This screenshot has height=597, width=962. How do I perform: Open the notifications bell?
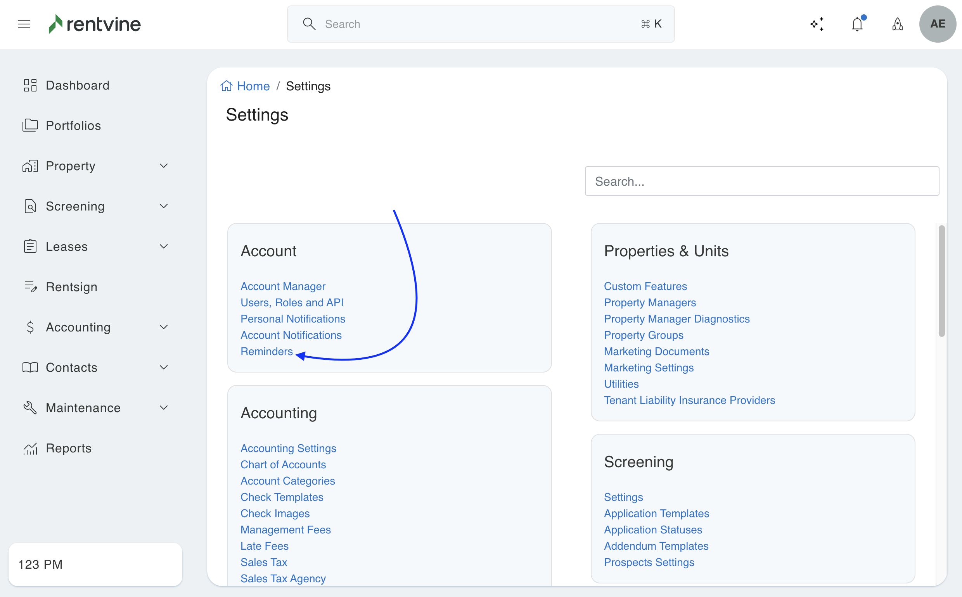857,24
